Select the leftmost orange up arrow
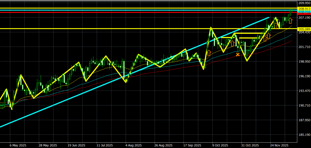 click(209, 53)
